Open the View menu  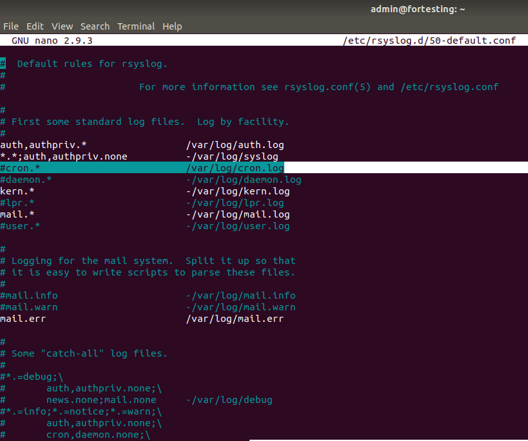coord(62,26)
